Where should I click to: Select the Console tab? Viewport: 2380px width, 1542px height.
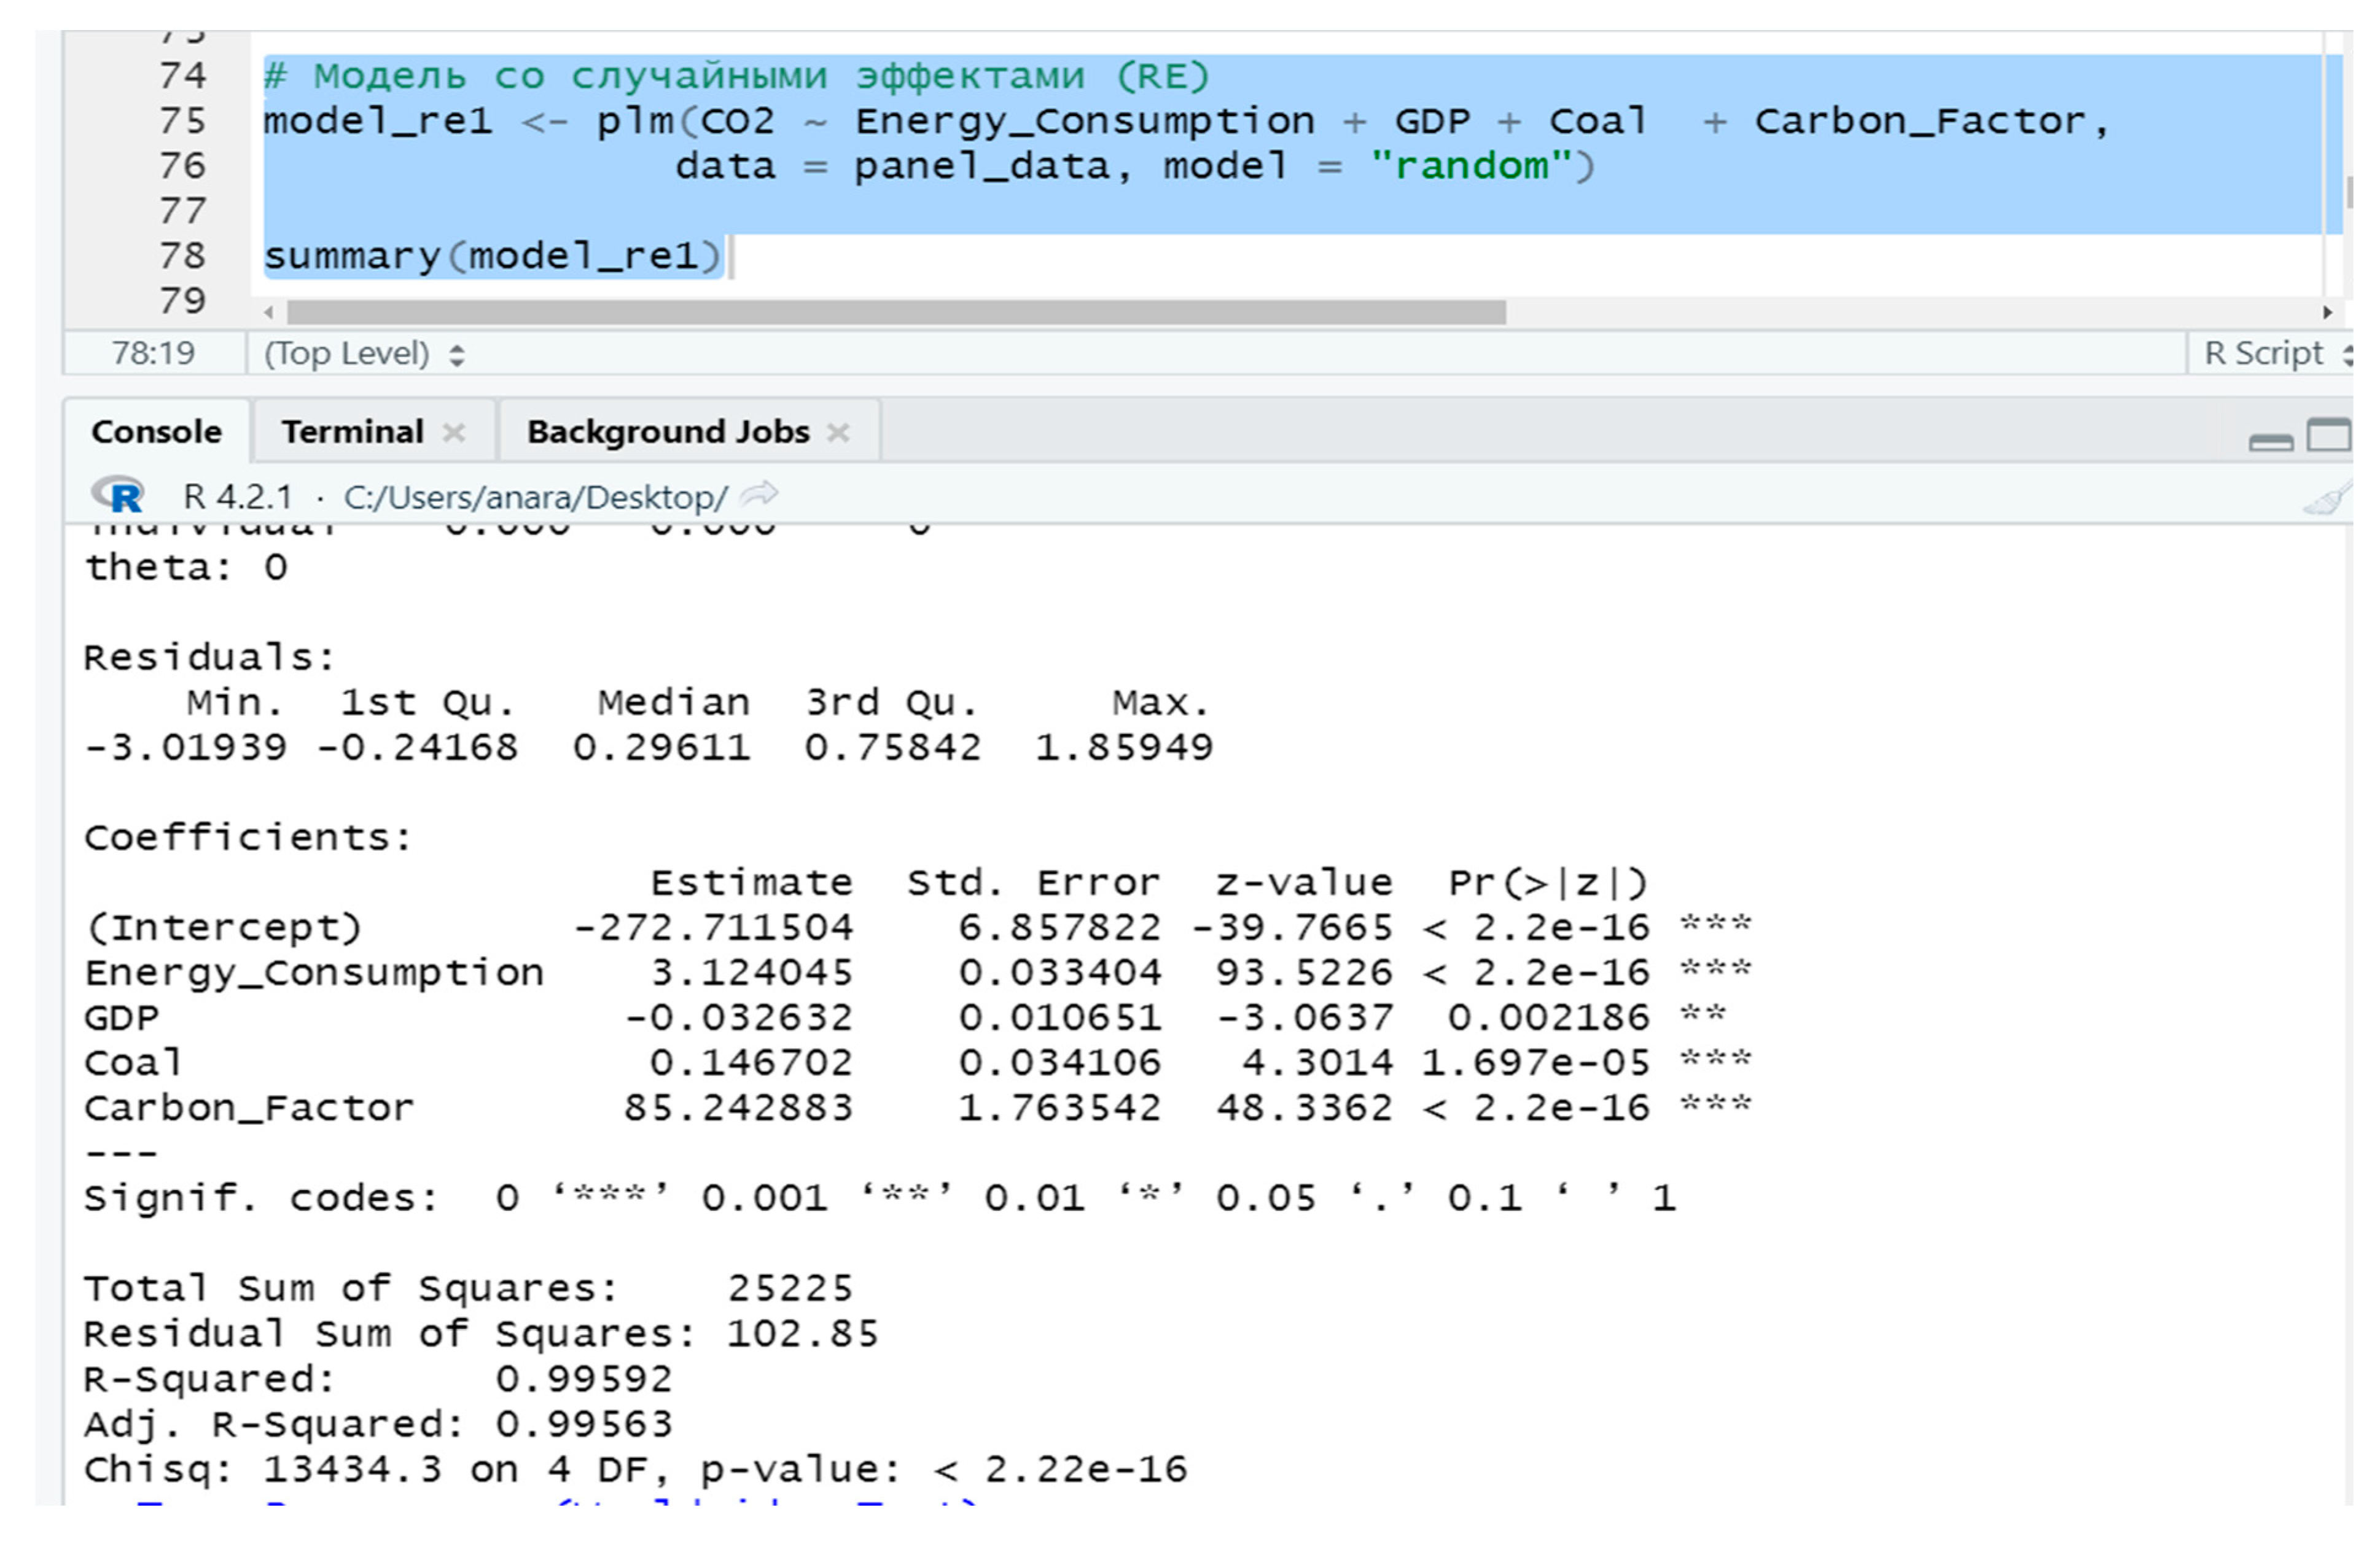tap(156, 432)
